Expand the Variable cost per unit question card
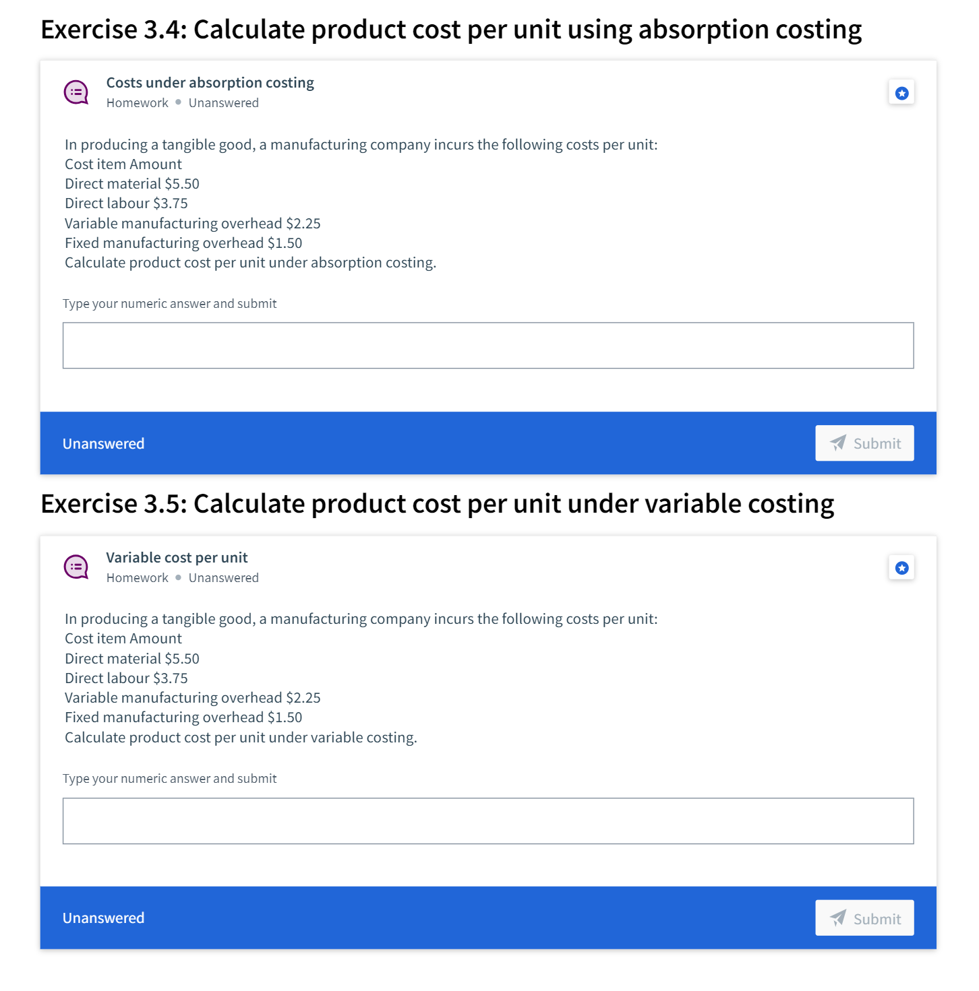Screen dimensions: 979x991 (x=177, y=557)
